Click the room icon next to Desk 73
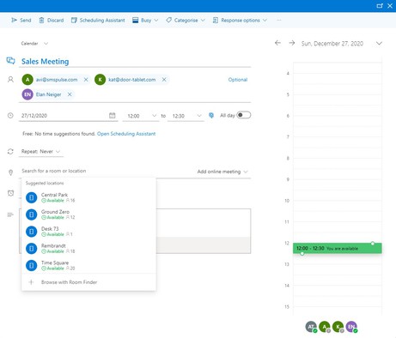Screen dimensions: 396x338 [32, 232]
